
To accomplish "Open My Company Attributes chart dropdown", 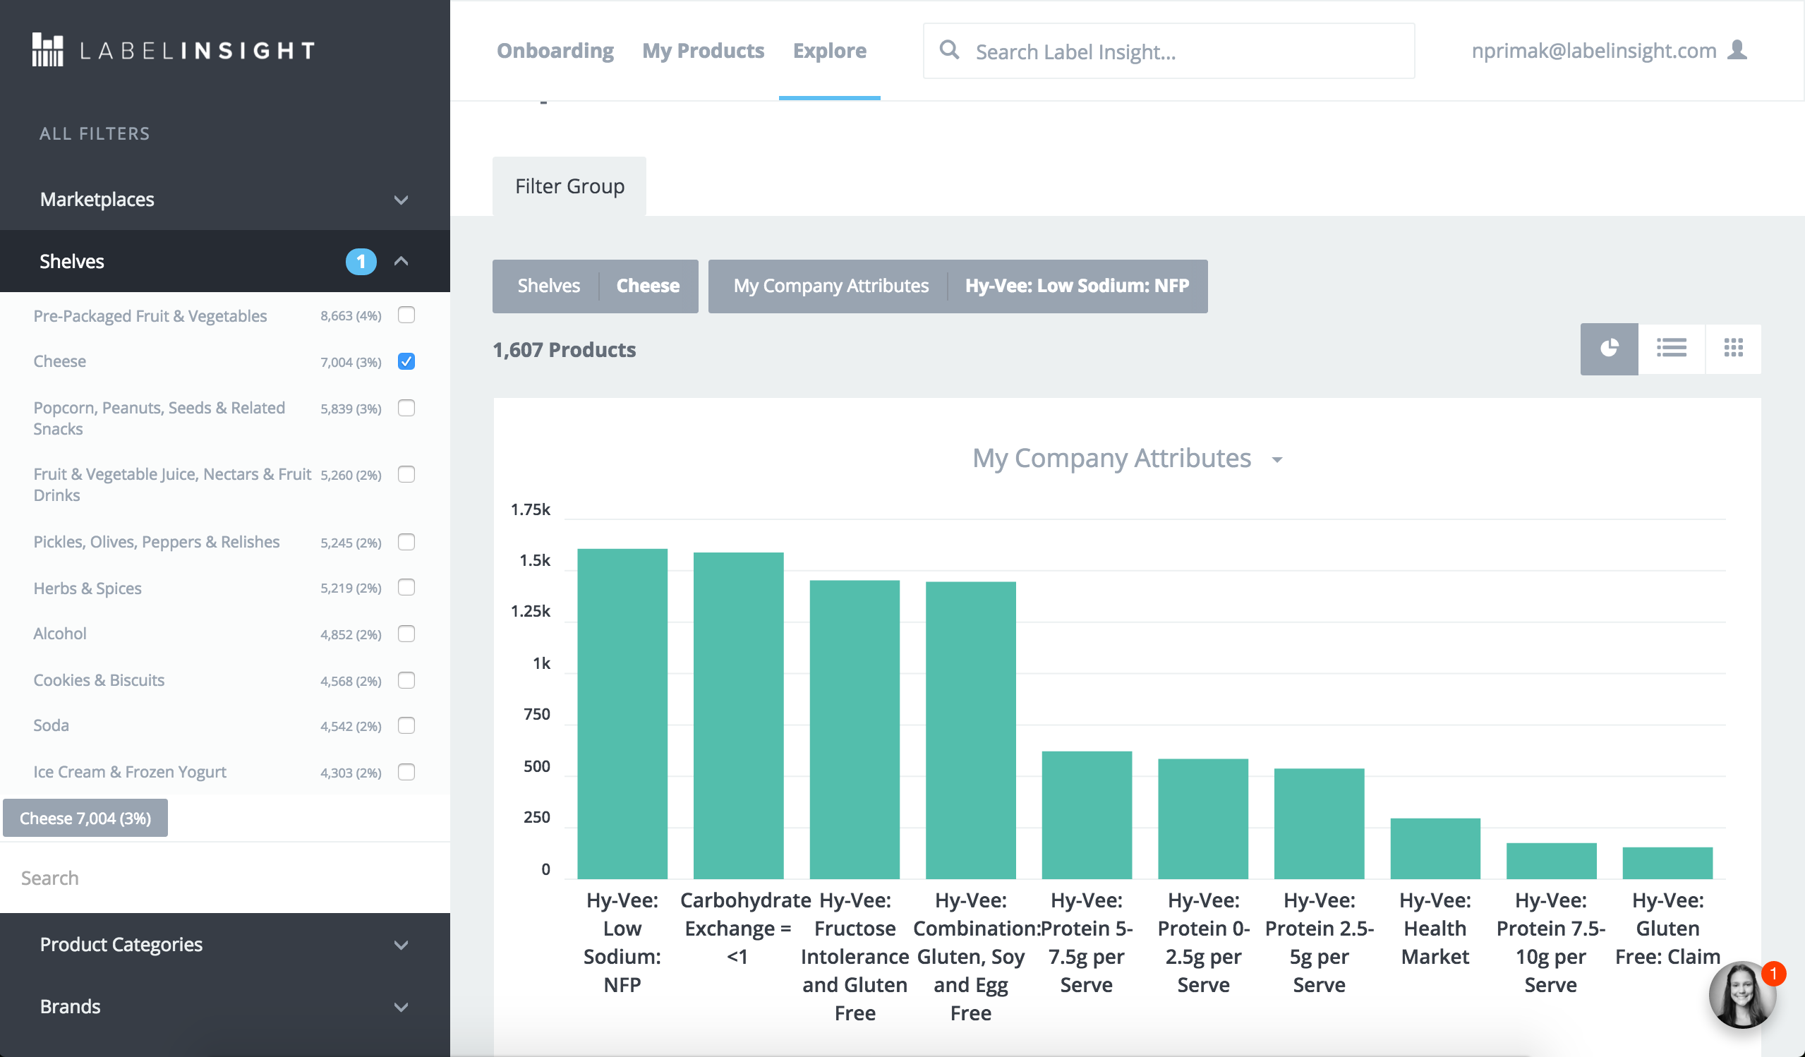I will tap(1127, 459).
